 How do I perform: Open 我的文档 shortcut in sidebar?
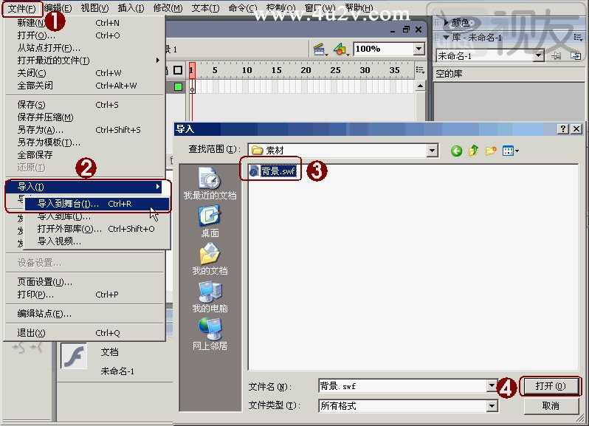pos(210,259)
